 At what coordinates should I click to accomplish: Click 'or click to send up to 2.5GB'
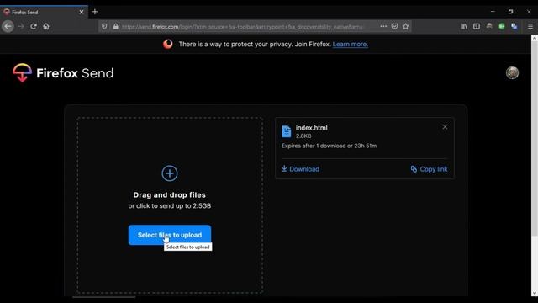tap(170, 205)
